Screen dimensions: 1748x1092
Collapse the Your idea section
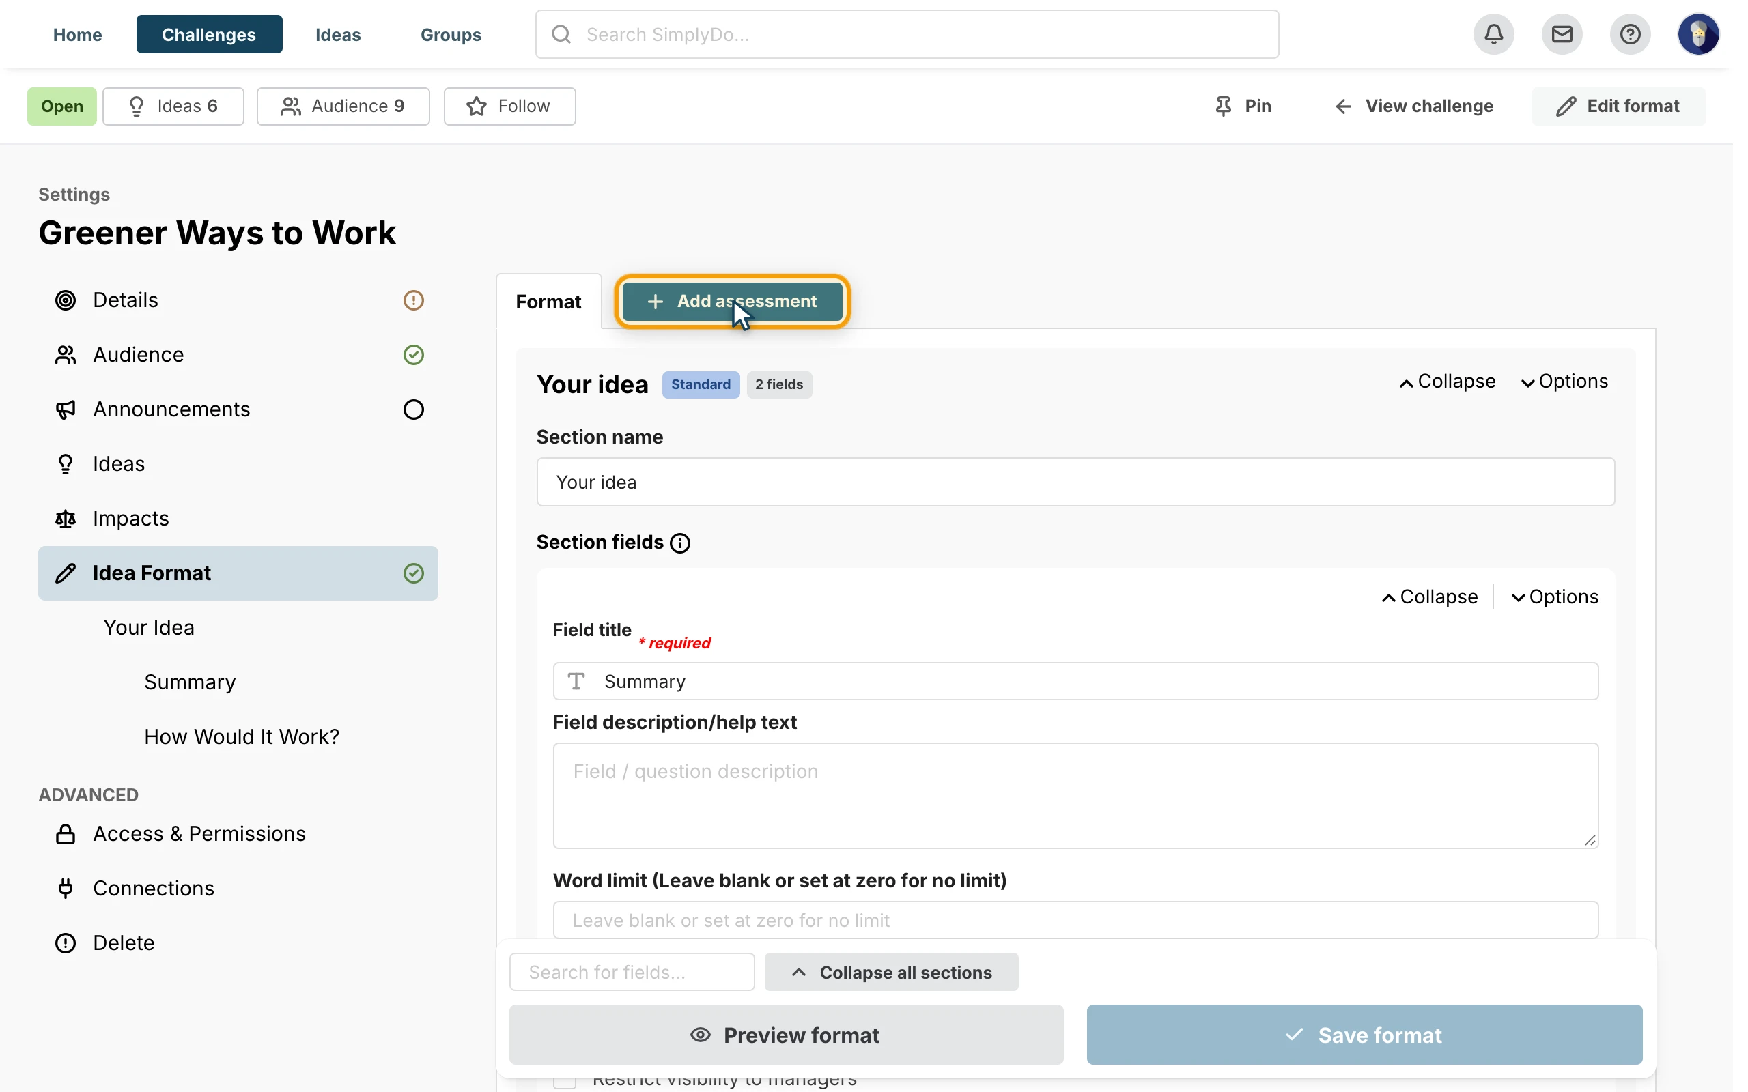coord(1447,382)
